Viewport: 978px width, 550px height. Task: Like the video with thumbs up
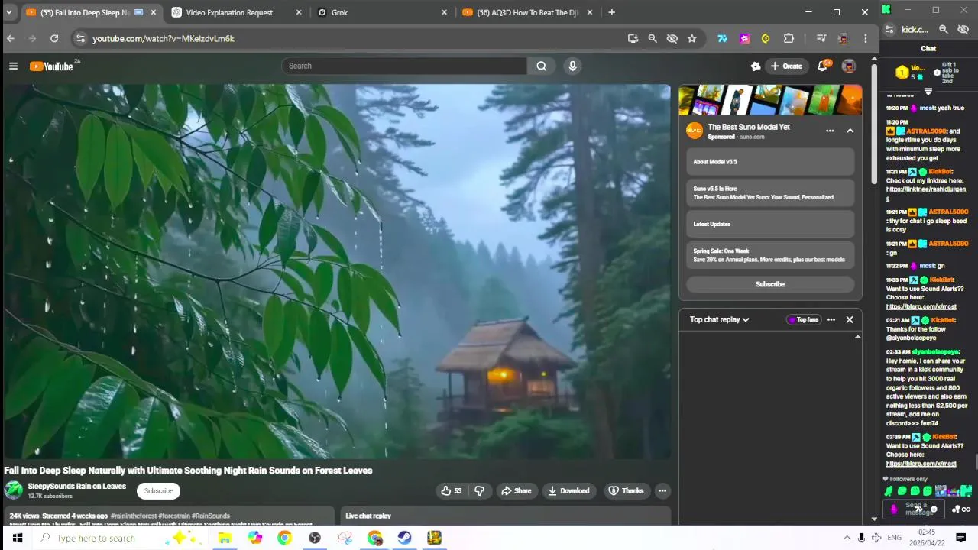(452, 491)
